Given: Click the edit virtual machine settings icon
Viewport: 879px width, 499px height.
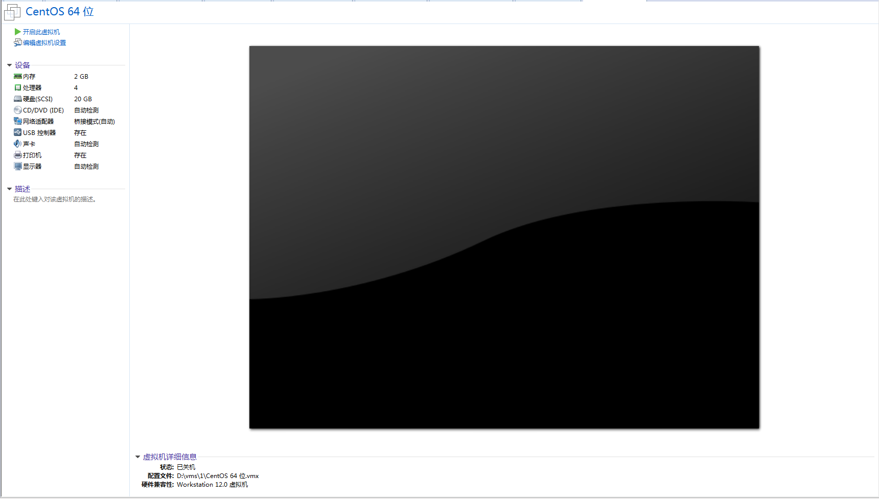Looking at the screenshot, I should pyautogui.click(x=18, y=42).
